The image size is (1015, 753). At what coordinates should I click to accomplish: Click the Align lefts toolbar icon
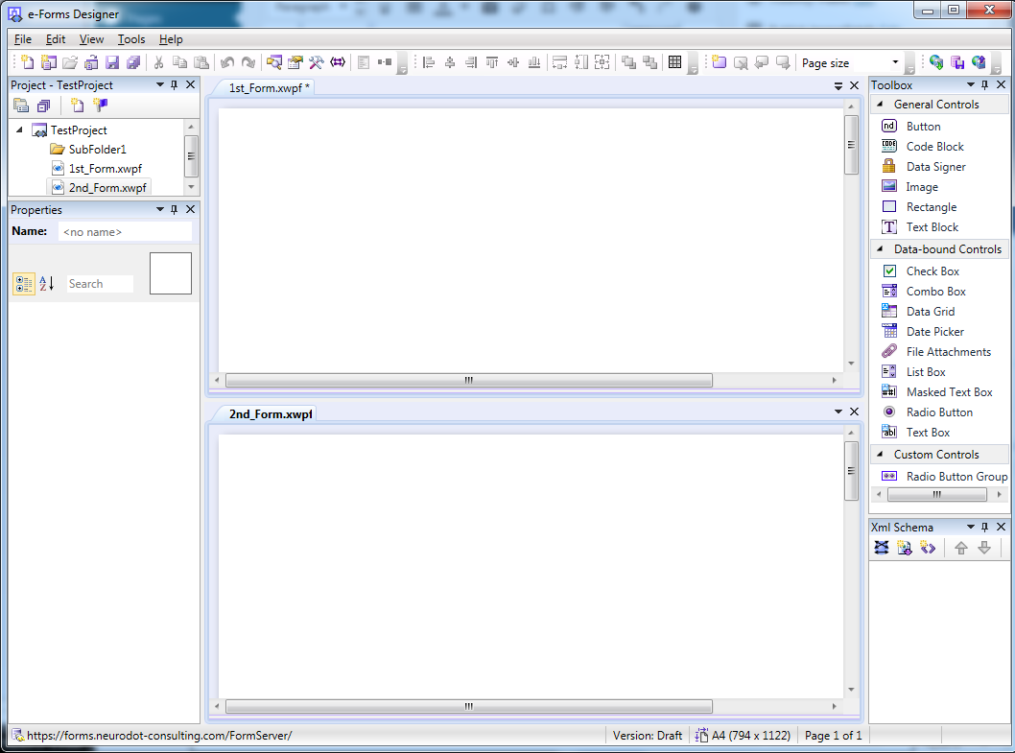pyautogui.click(x=429, y=62)
